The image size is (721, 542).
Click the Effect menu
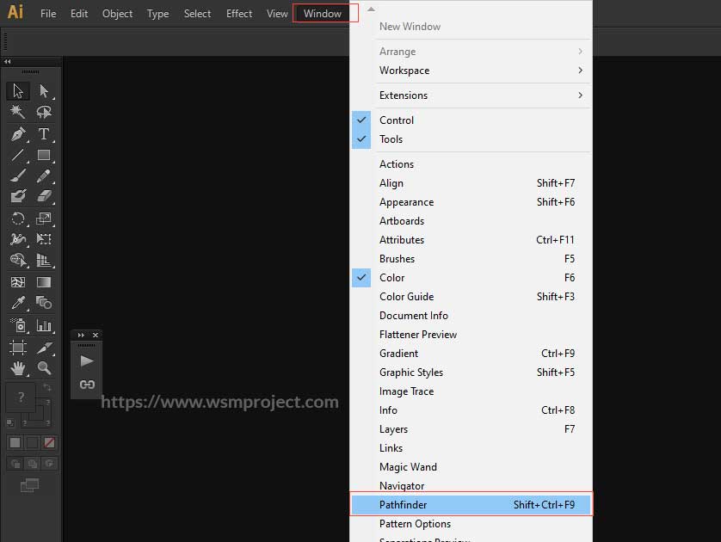[238, 13]
